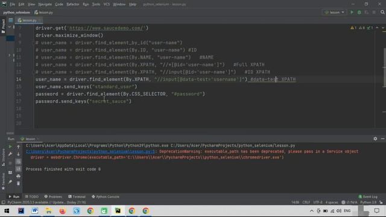Start debugging with the green bug icon
Image resolution: width=386 pixels, height=217 pixels.
pyautogui.click(x=359, y=12)
